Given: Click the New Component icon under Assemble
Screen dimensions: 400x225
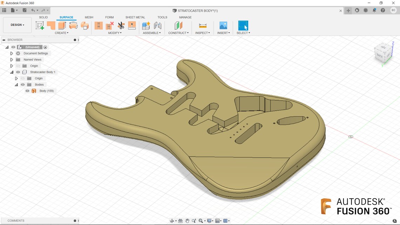Looking at the screenshot, I should [146, 25].
